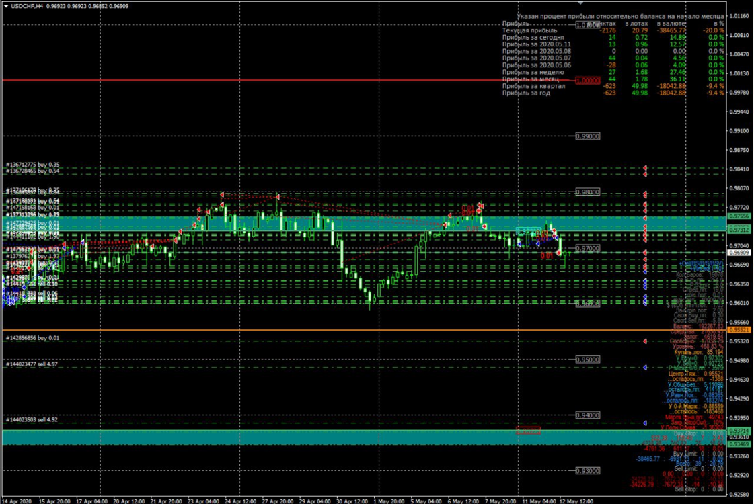Select the 0.98000 price level label
Screen dimensions: 754x504
[588, 192]
